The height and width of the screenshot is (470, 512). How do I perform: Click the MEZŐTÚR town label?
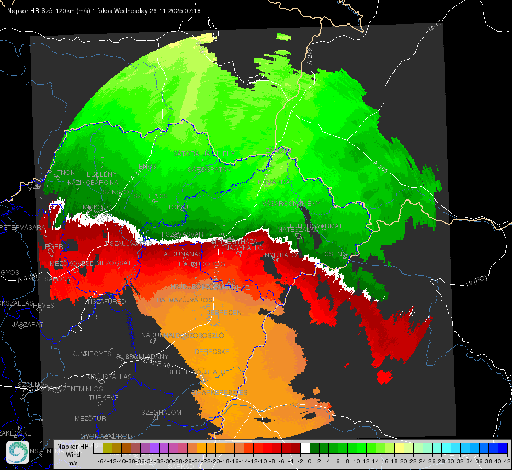tap(90, 418)
